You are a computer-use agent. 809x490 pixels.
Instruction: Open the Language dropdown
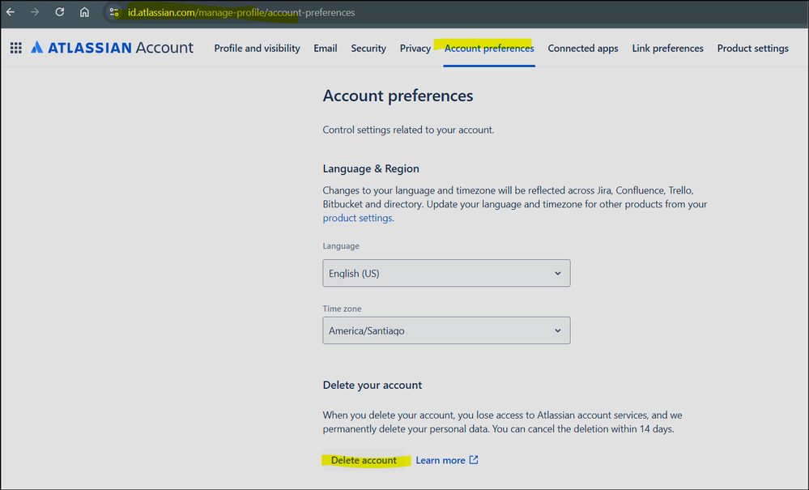tap(446, 273)
